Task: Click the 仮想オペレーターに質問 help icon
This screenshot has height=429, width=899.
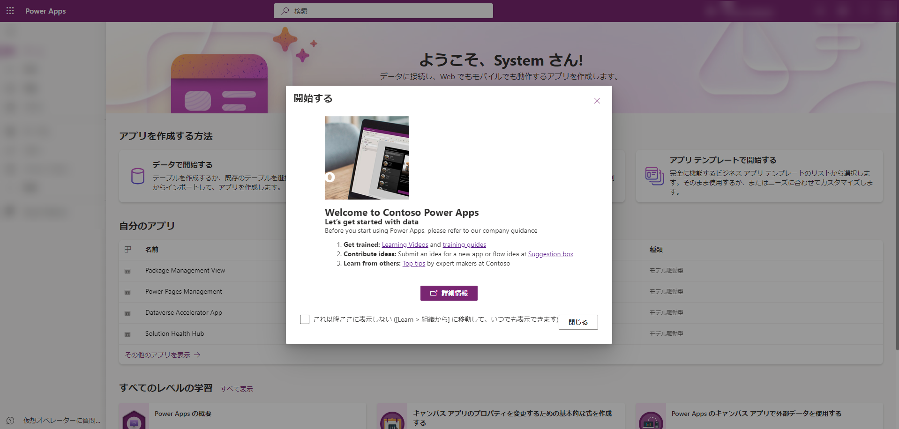Action: (10, 421)
